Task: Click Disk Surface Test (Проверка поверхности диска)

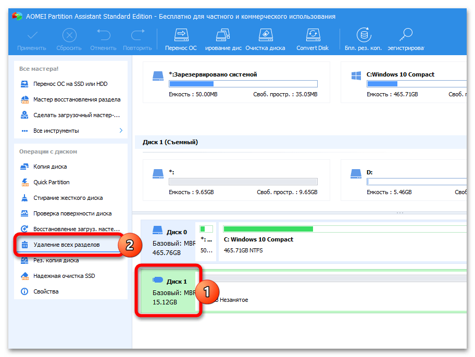Action: 72,213
